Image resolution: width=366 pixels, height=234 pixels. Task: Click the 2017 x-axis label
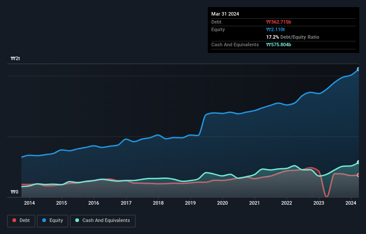tap(126, 203)
